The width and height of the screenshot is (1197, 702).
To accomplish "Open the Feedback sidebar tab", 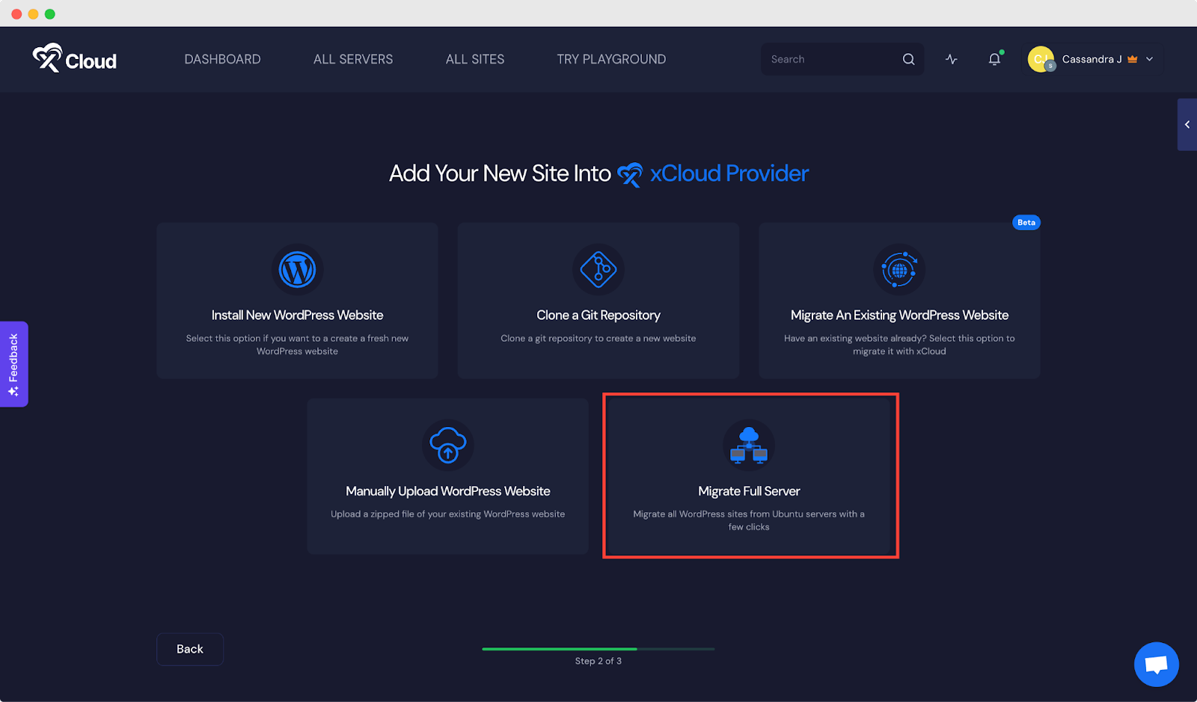I will pos(13,364).
